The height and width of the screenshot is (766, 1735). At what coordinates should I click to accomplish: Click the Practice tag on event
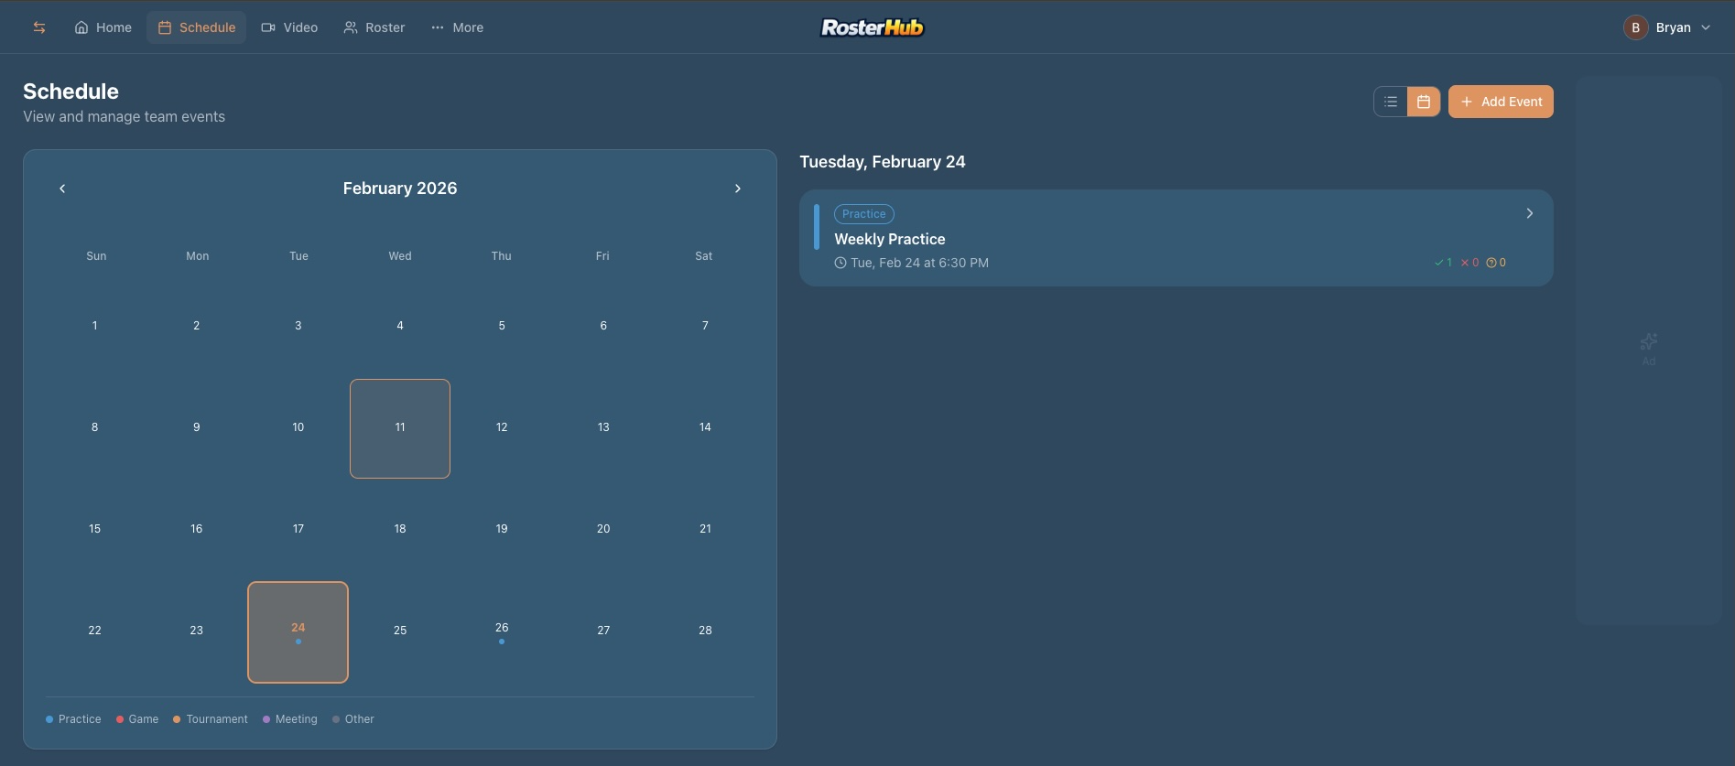tap(863, 214)
